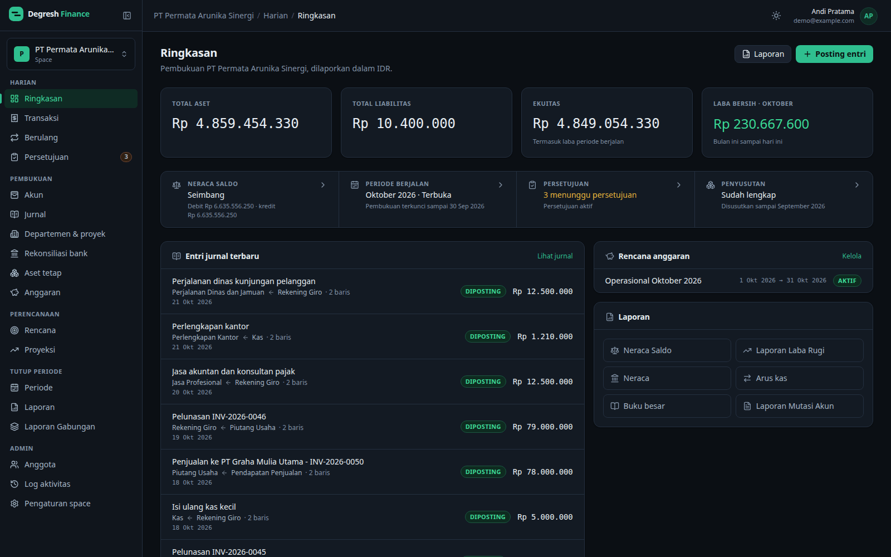Click the Anggota people icon
The width and height of the screenshot is (891, 557).
click(x=14, y=465)
